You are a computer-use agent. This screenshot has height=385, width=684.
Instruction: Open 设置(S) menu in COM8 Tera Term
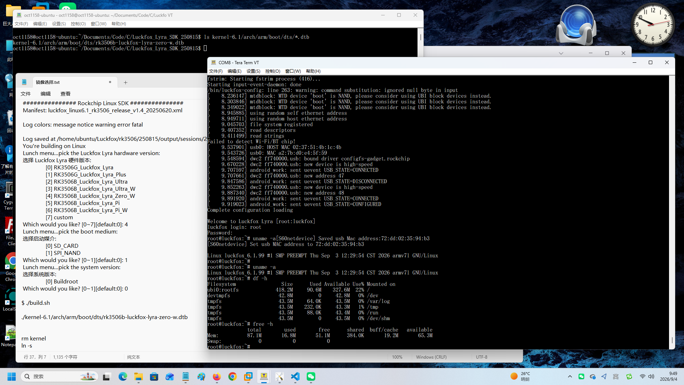253,71
